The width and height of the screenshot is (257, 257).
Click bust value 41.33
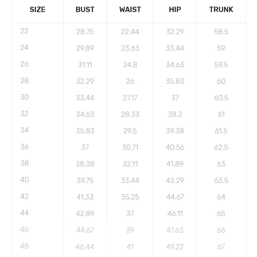tap(85, 197)
